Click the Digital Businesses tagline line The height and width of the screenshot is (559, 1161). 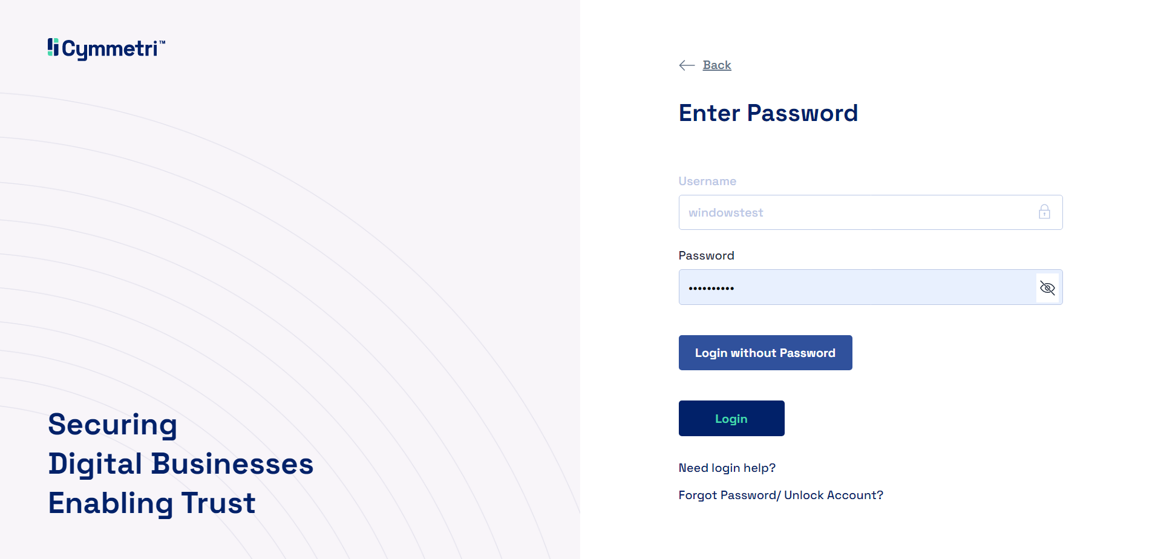(x=180, y=464)
